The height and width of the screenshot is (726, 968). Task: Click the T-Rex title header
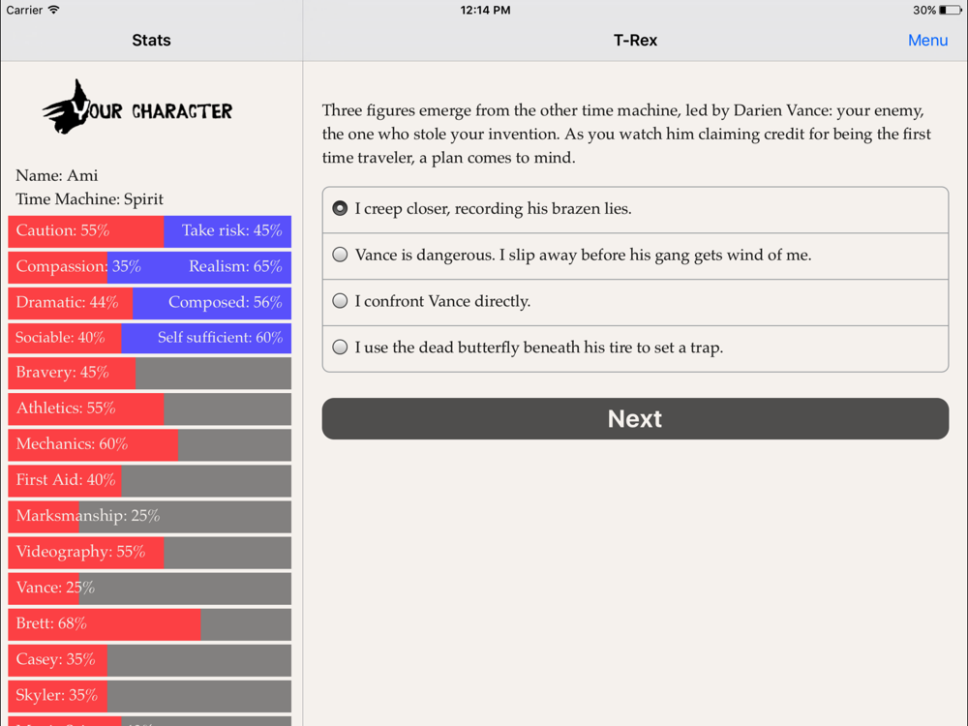[x=635, y=40]
